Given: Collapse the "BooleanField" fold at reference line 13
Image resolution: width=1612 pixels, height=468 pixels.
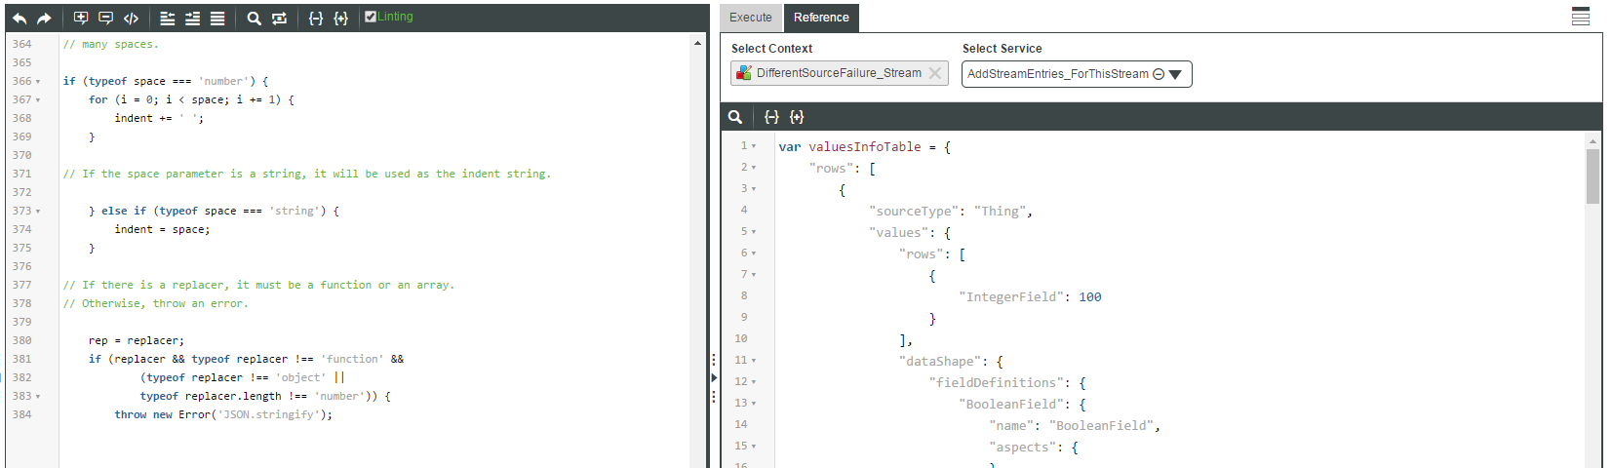Looking at the screenshot, I should [x=754, y=404].
